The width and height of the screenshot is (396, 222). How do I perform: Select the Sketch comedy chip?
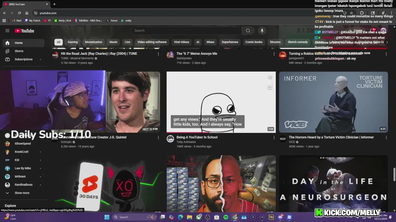coord(298,42)
